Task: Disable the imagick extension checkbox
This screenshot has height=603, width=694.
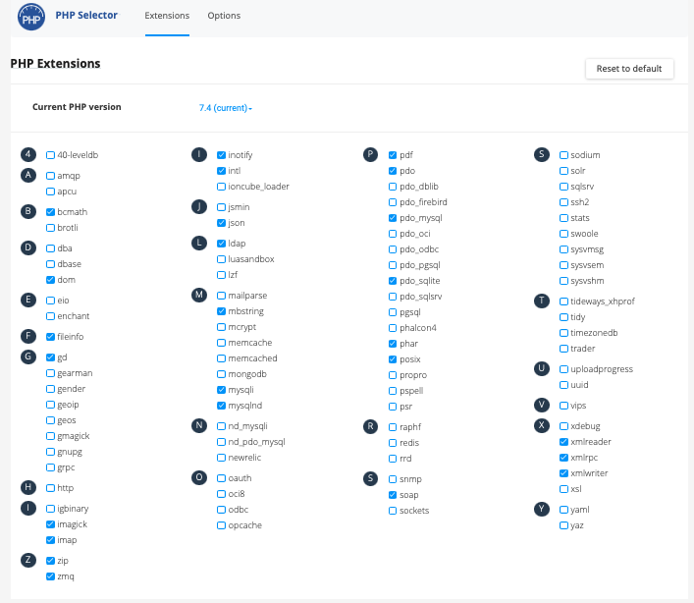Action: click(x=51, y=524)
